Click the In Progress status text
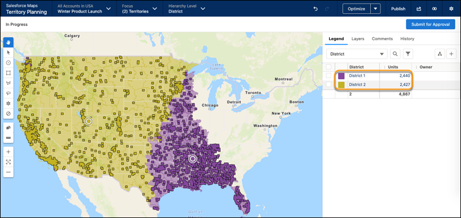Viewport: 461px width, 218px height. tap(17, 24)
